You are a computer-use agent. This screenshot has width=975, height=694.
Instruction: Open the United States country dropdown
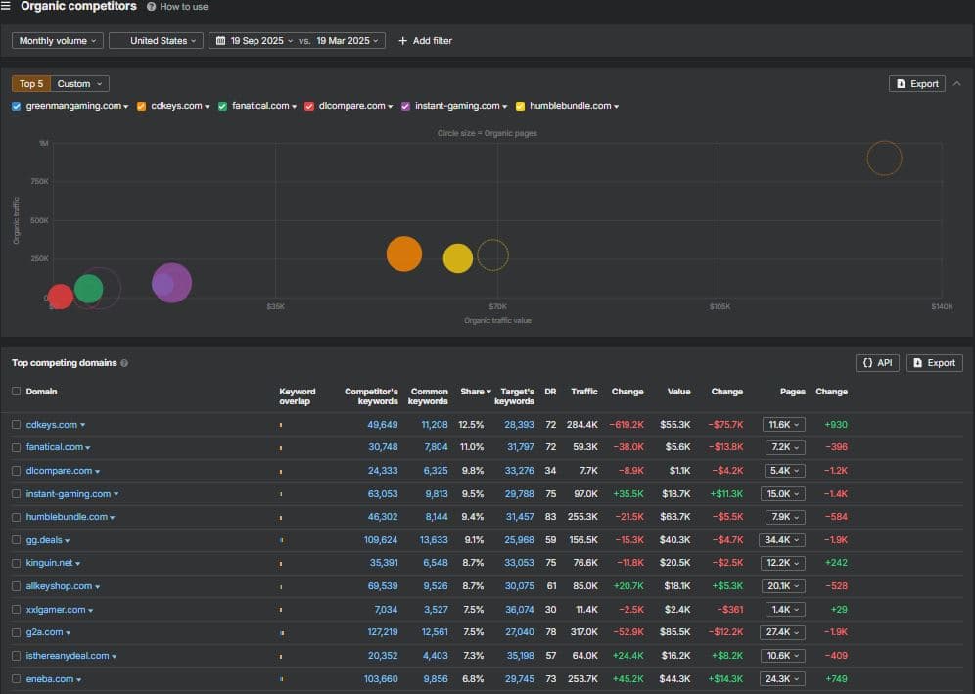pyautogui.click(x=156, y=41)
